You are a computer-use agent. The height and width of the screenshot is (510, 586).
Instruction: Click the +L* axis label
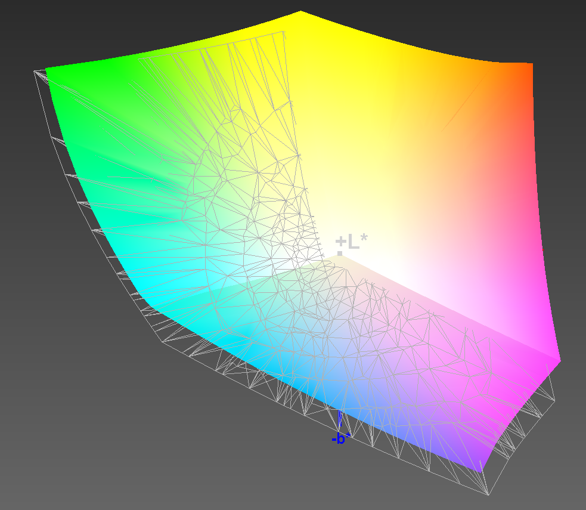tap(351, 242)
